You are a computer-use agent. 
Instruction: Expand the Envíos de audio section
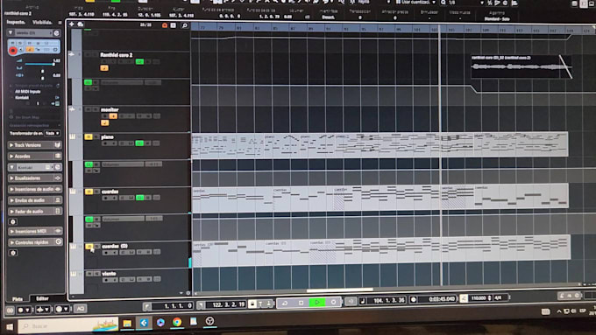pos(11,200)
